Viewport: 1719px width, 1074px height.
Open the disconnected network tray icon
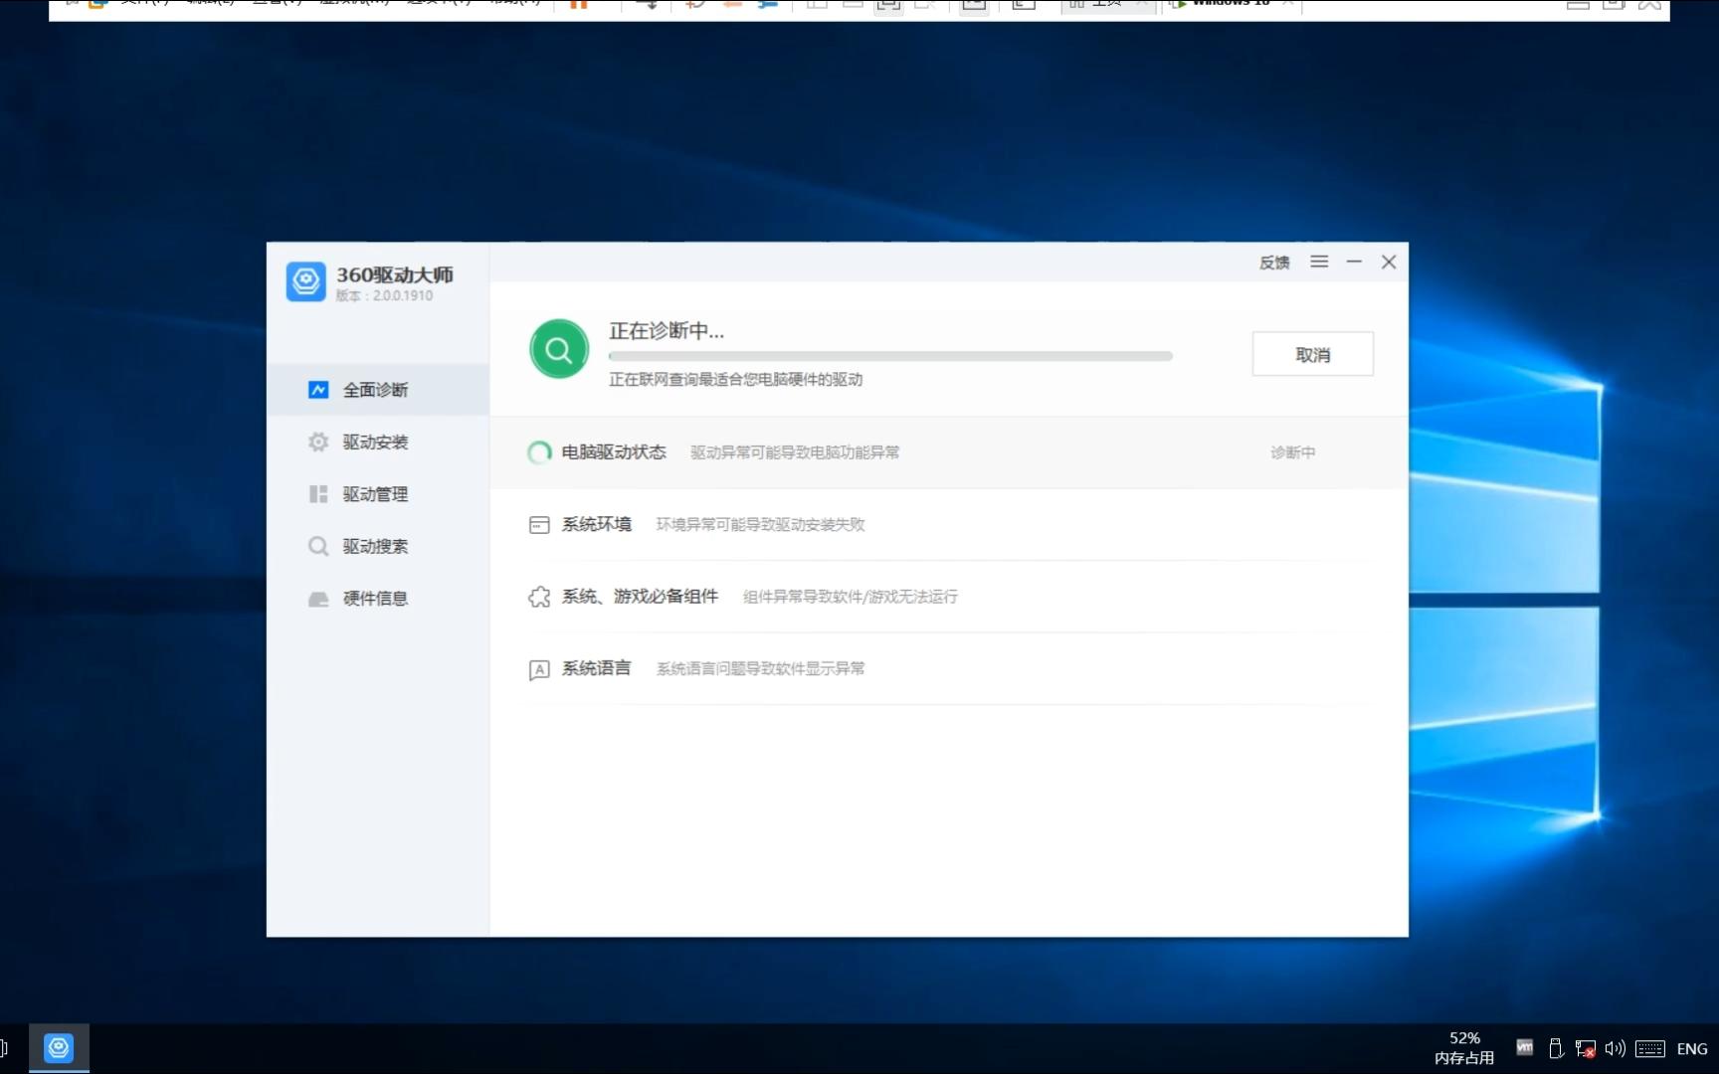click(1586, 1048)
